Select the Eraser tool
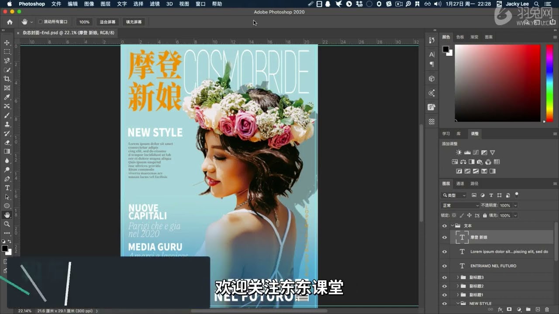This screenshot has height=314, width=559. 7,142
